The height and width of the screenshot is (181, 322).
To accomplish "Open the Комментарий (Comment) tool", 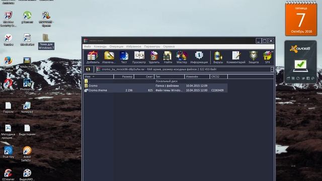I will click(x=236, y=57).
